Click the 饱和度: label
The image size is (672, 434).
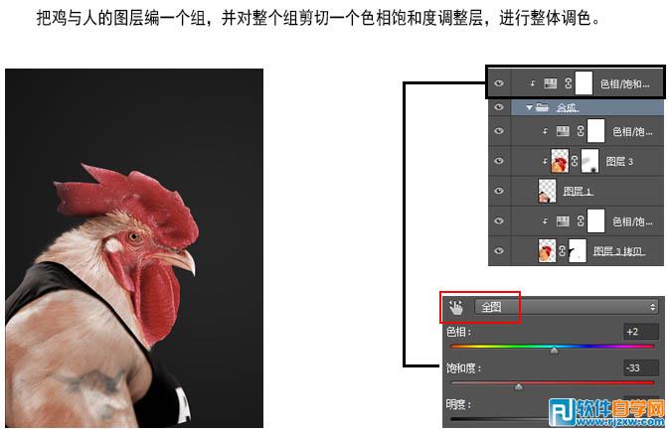(463, 368)
